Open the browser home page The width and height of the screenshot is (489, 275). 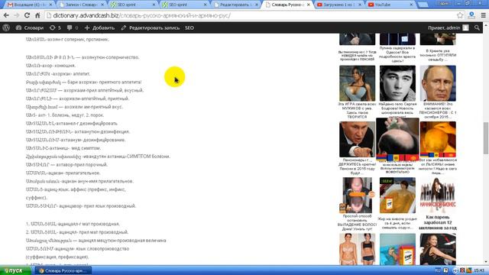[37, 15]
